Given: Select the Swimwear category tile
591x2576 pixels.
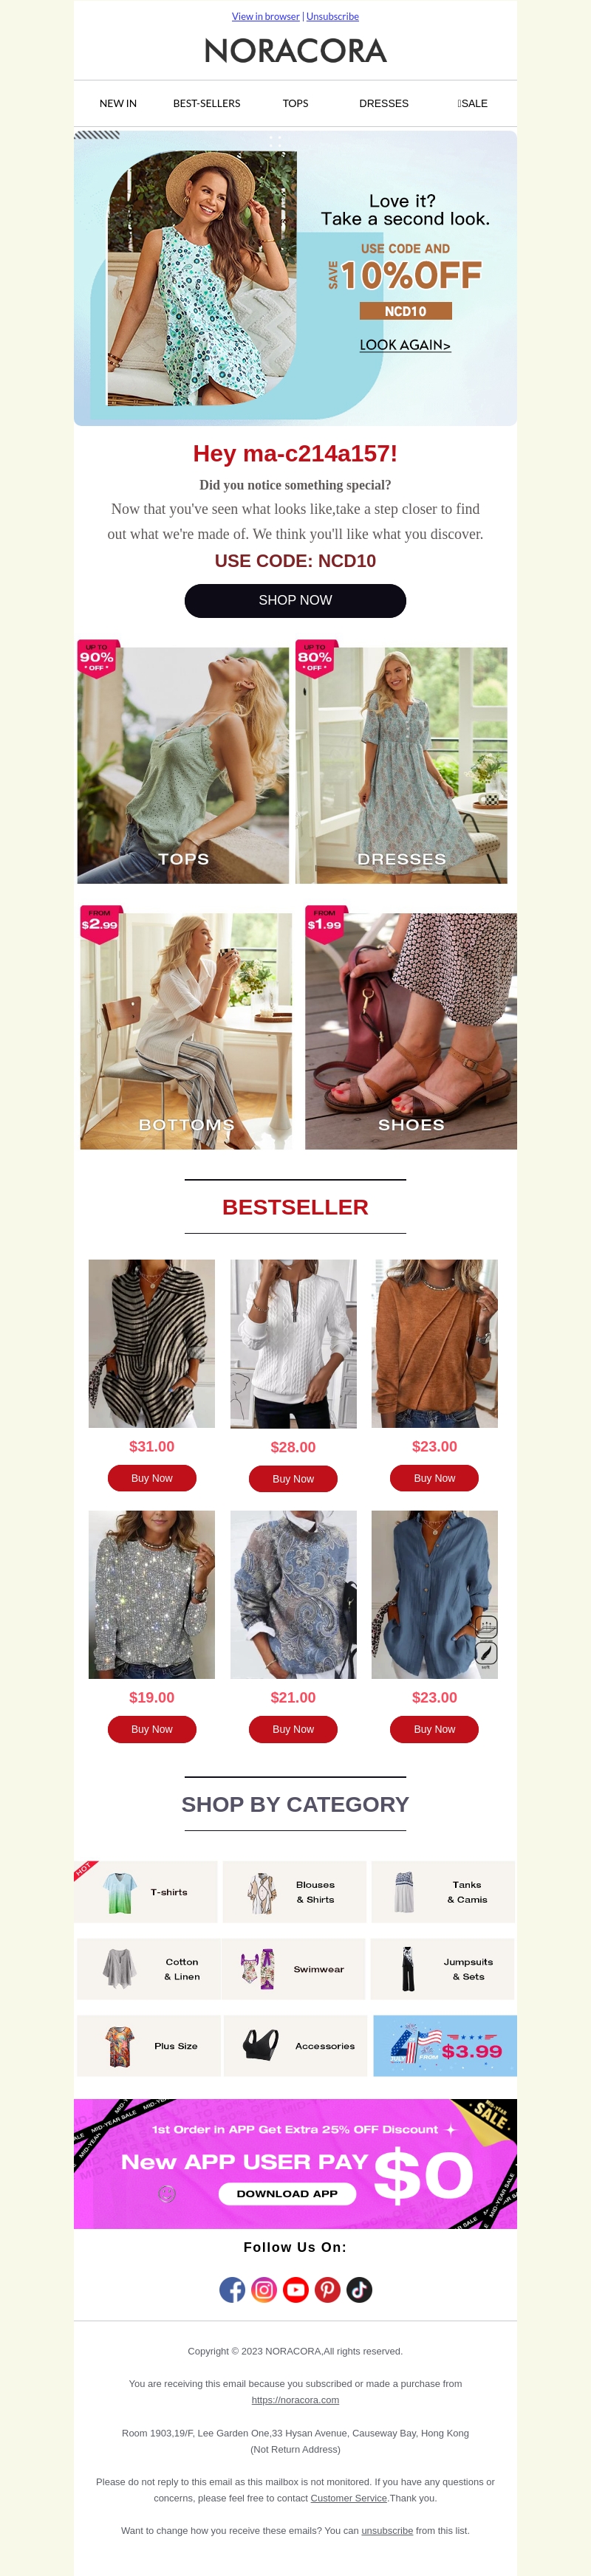Looking at the screenshot, I should (x=294, y=1969).
